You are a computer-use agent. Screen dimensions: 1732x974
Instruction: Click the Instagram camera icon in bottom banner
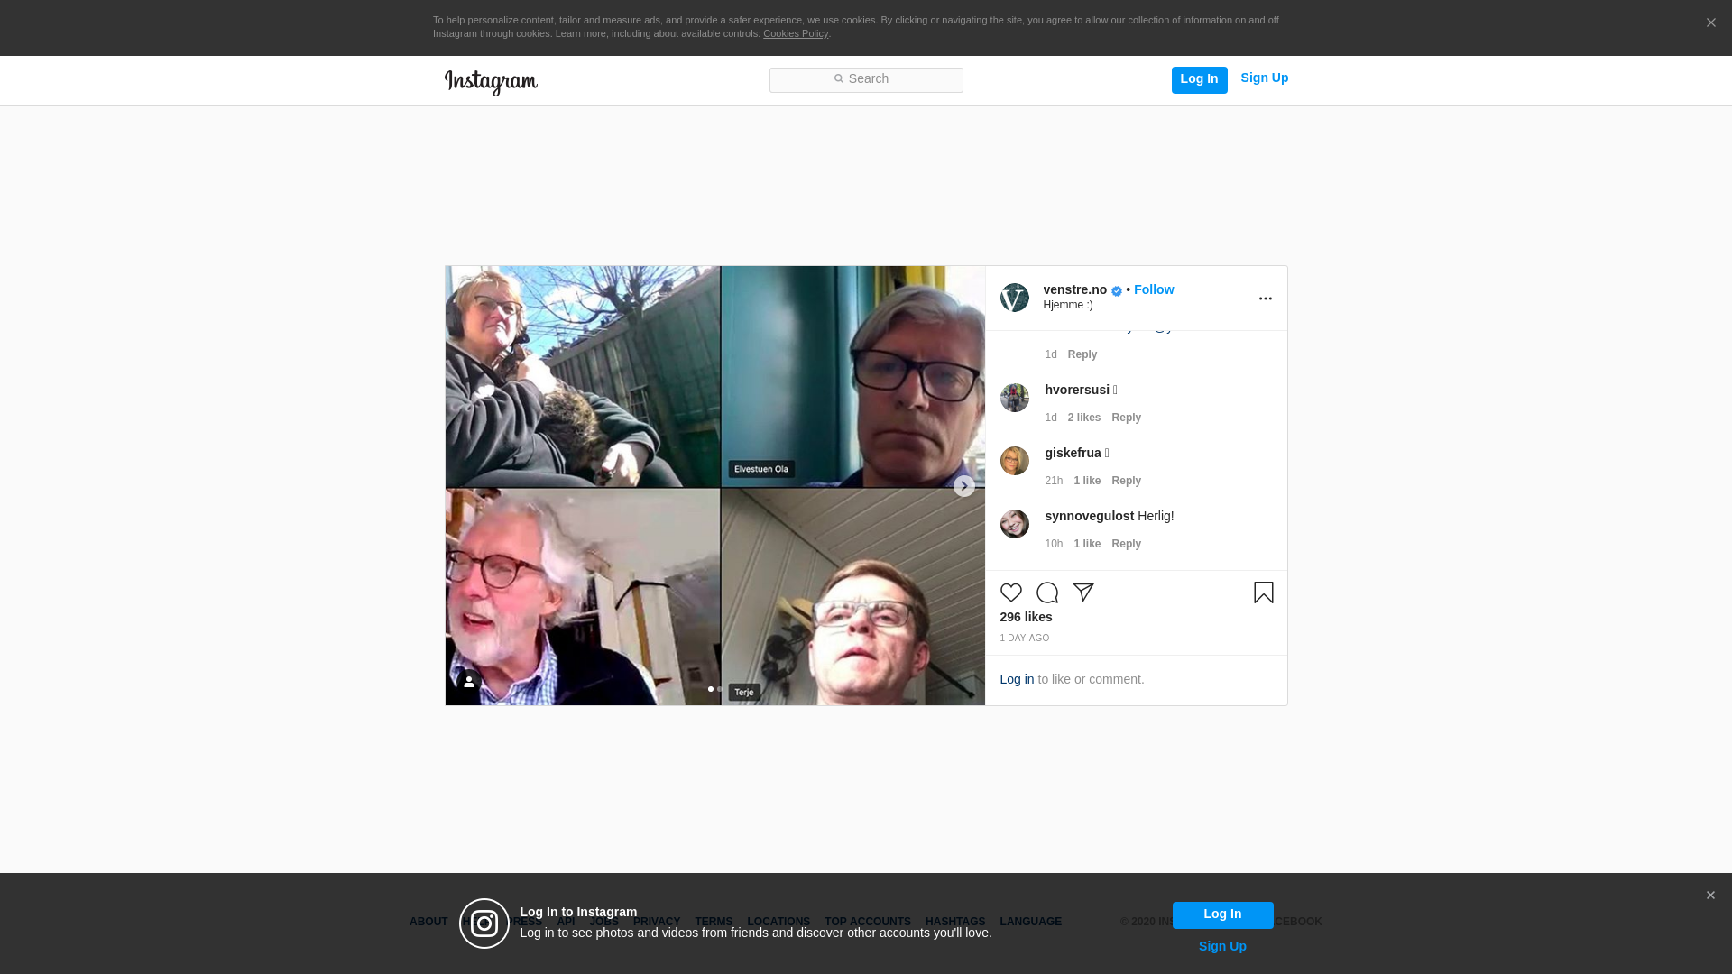[x=484, y=923]
